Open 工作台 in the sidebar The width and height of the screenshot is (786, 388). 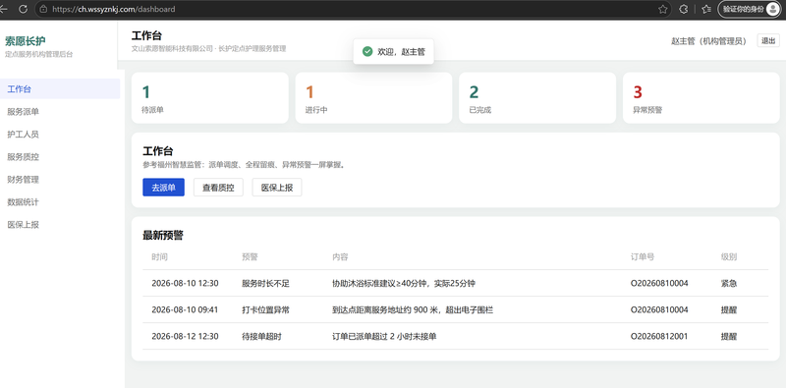[60, 89]
